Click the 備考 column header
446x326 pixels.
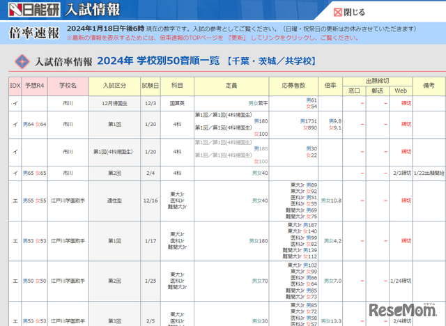(x=428, y=85)
